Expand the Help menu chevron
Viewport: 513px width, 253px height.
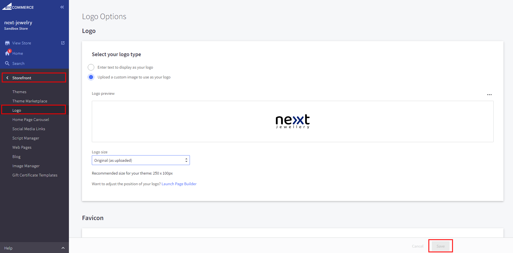[x=63, y=248]
